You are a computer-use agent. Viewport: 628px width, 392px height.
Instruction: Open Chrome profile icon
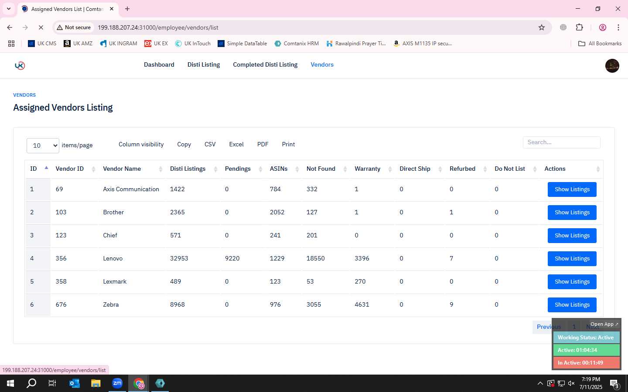tap(603, 27)
